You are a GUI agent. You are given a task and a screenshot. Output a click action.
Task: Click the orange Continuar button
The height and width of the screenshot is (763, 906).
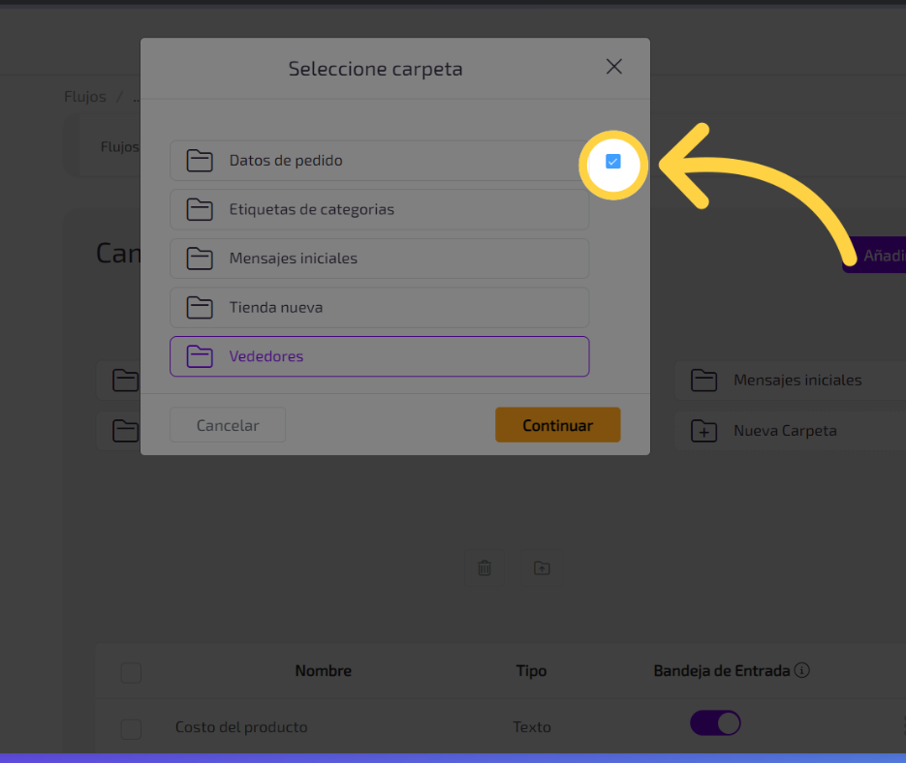(x=557, y=425)
